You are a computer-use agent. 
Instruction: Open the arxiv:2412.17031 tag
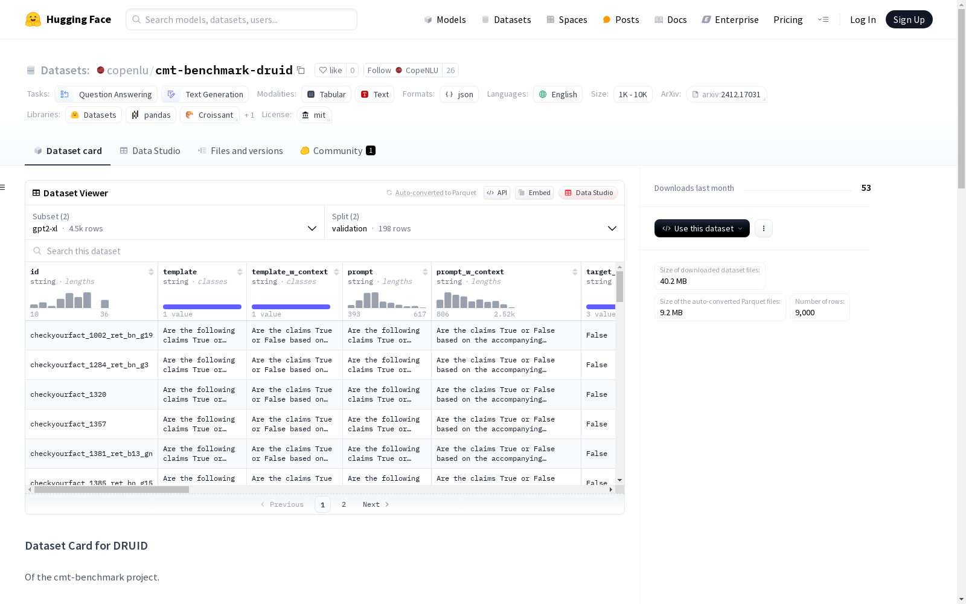pos(726,94)
